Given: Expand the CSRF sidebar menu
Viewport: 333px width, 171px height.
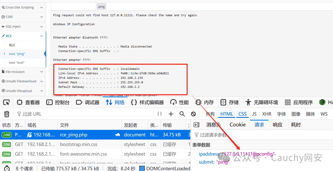Looking at the screenshot, I should pos(23,17).
